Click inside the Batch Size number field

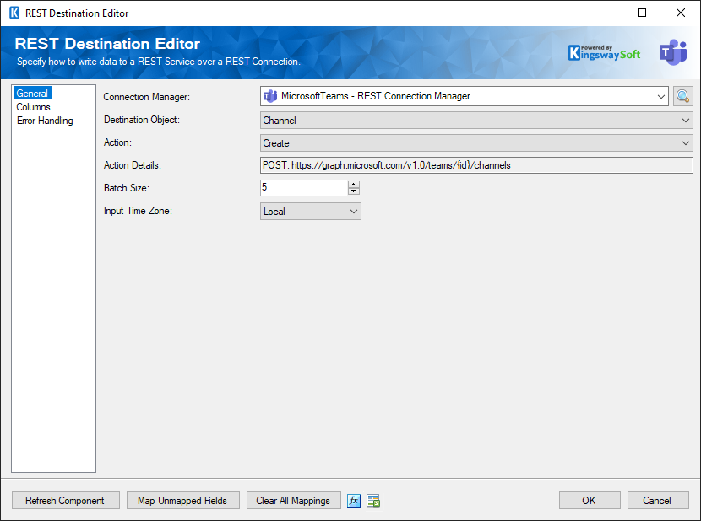click(x=304, y=187)
